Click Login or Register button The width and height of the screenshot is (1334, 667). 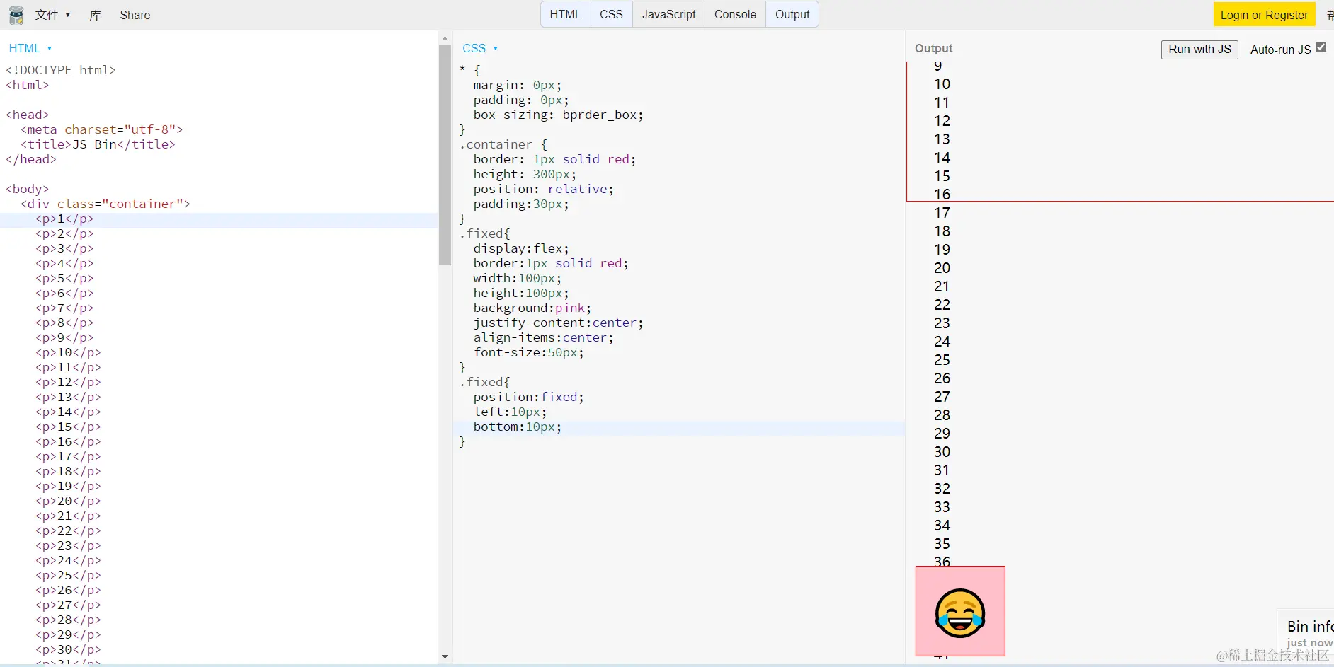[1264, 15]
